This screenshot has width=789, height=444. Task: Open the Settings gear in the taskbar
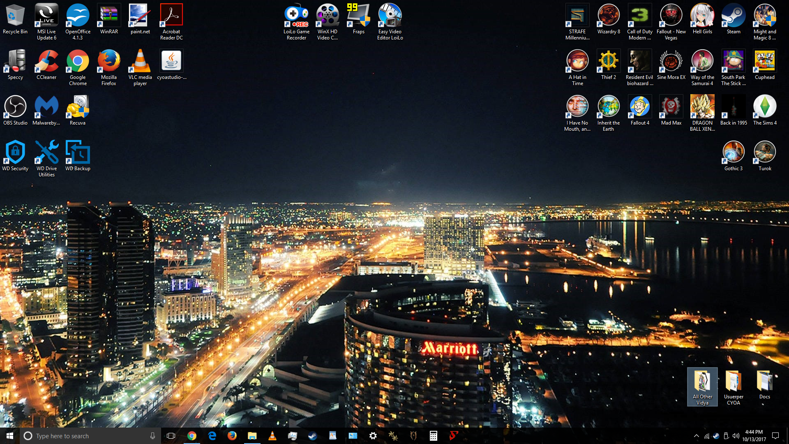click(373, 436)
